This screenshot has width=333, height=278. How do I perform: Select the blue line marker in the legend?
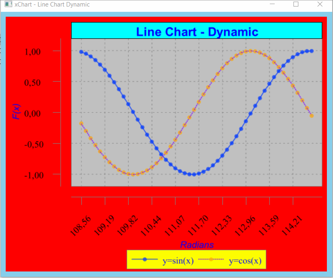[144, 259]
